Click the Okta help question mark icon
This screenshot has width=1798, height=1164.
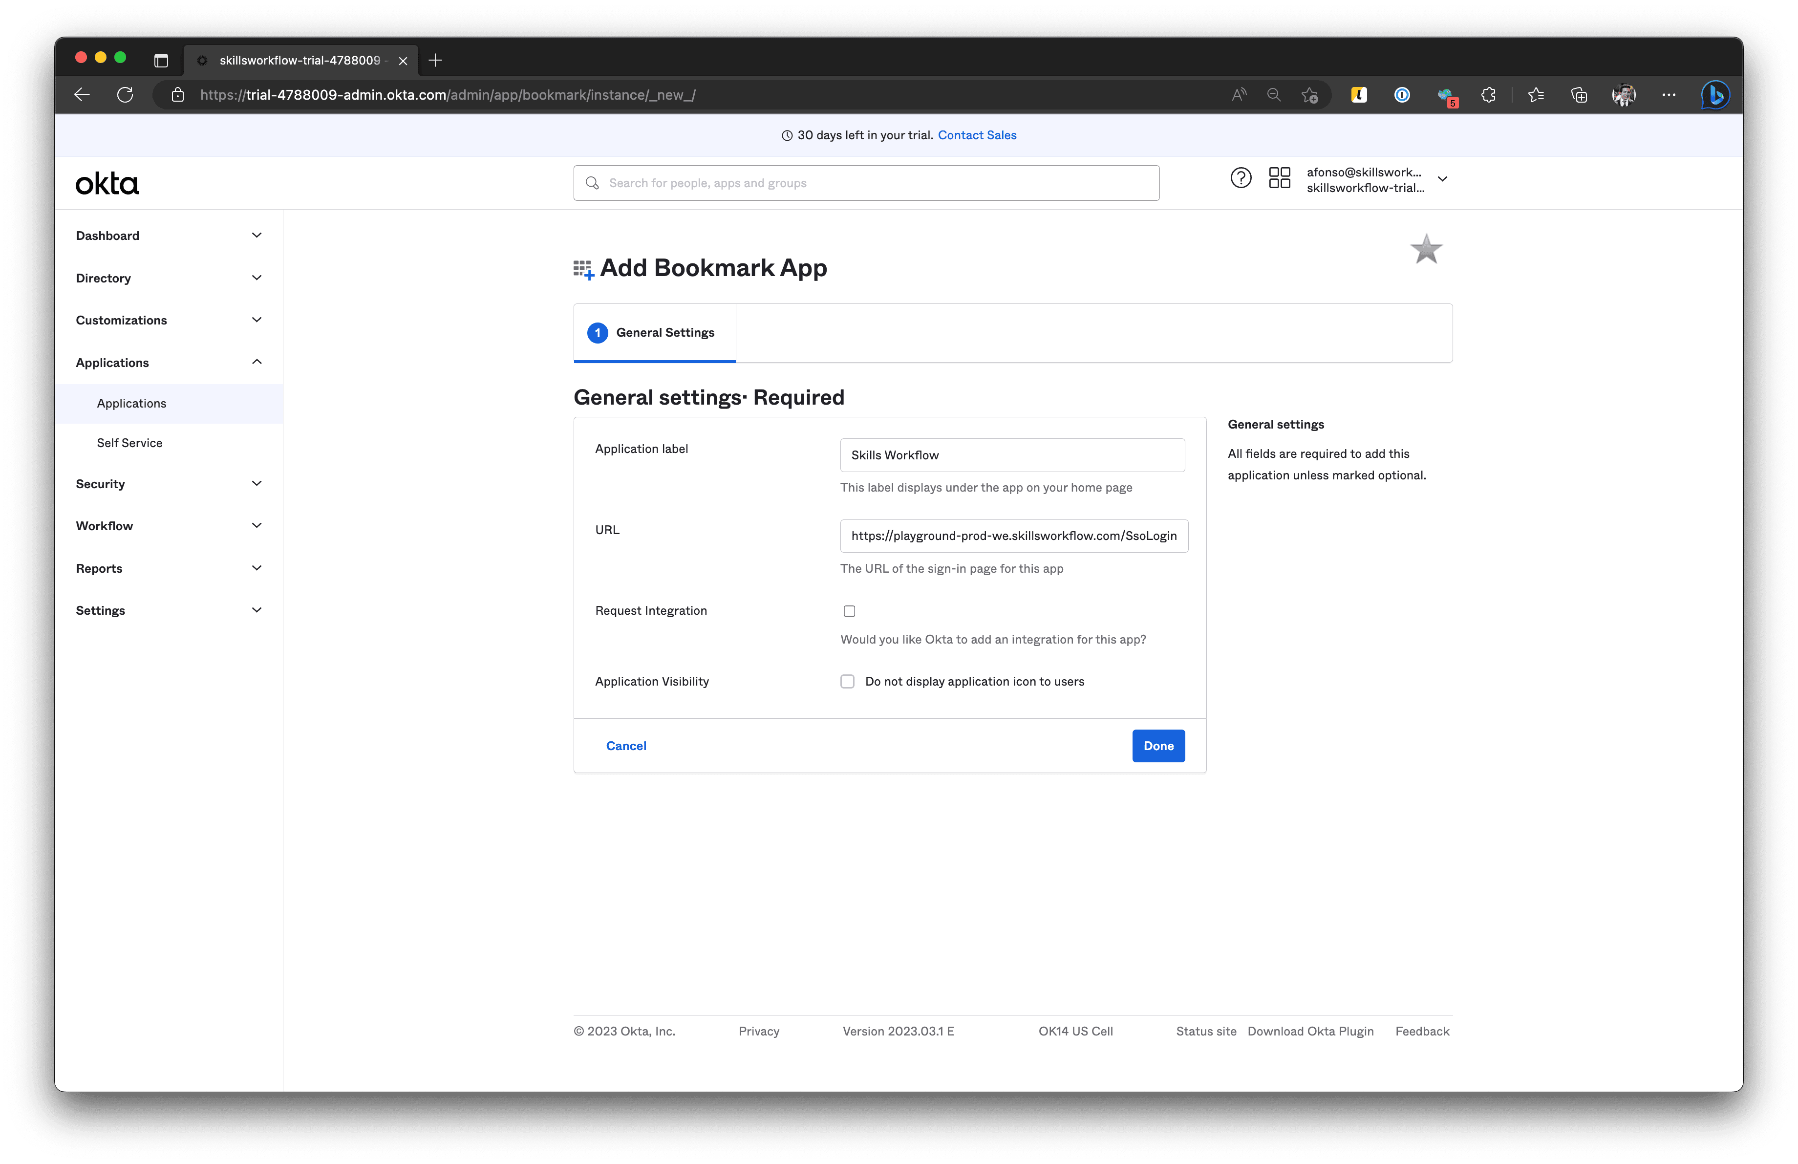[x=1241, y=178]
